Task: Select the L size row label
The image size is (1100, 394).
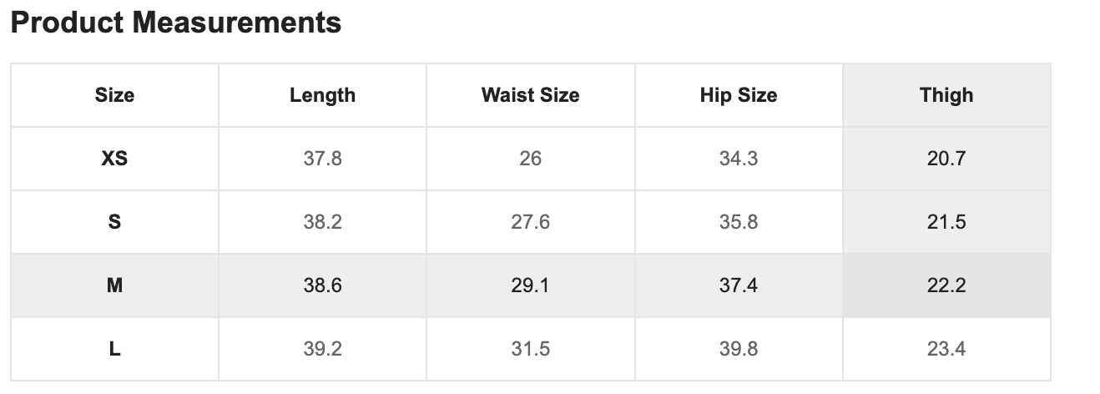Action: pos(114,349)
